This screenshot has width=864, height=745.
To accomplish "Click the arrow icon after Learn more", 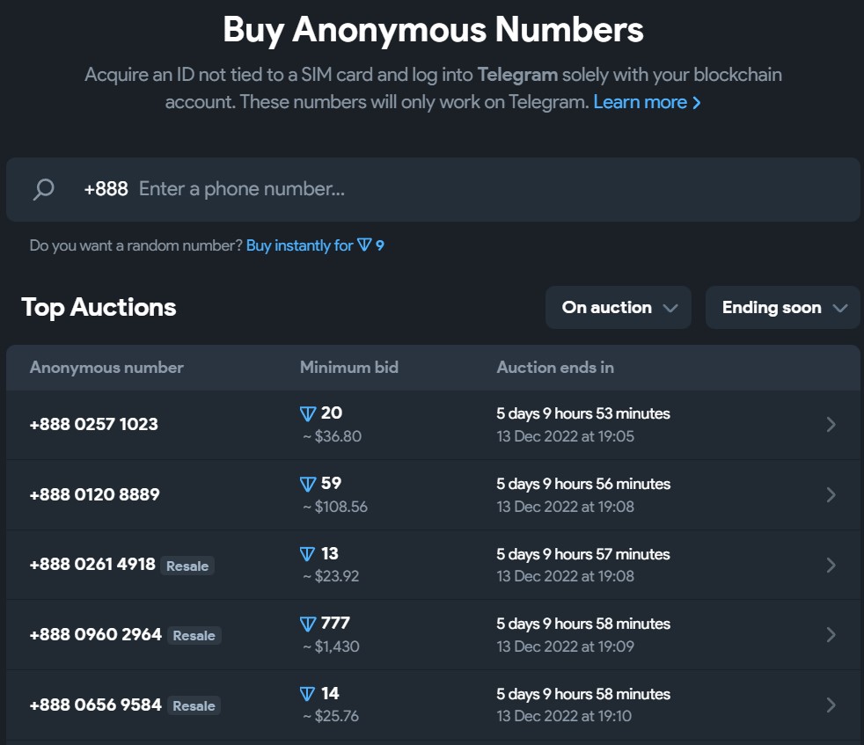I will (x=696, y=102).
